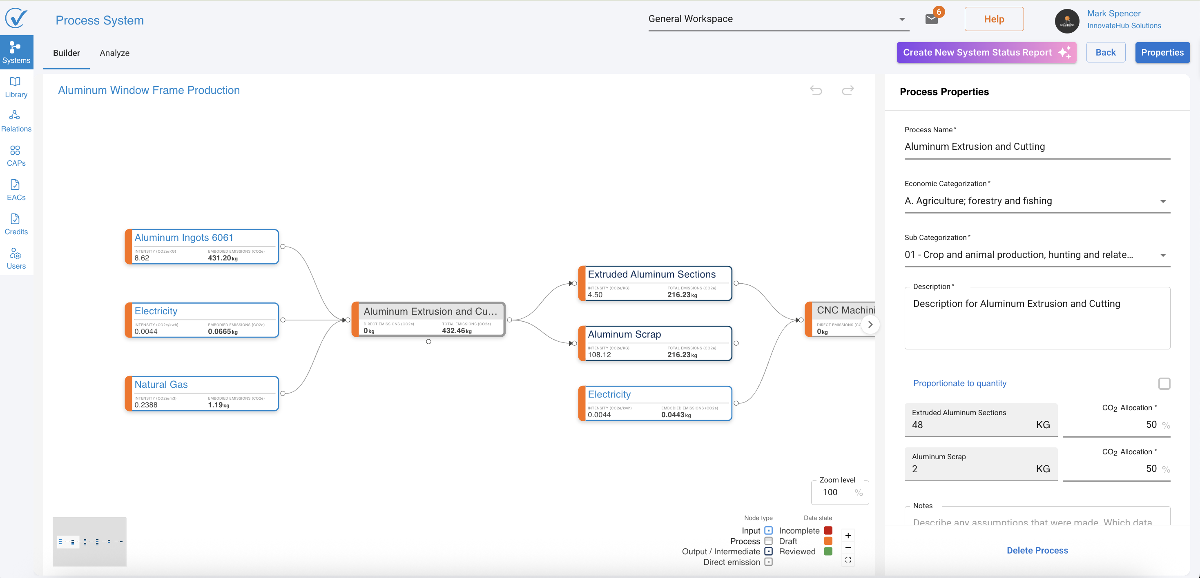Enable the Proportionate to quantity checkbox
1200x578 pixels.
(1164, 383)
